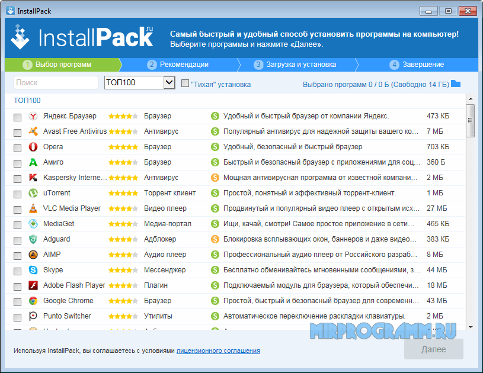Screen dimensions: 483x373
Task: Click the Kaspersky Interne… program name
Action: [75, 178]
